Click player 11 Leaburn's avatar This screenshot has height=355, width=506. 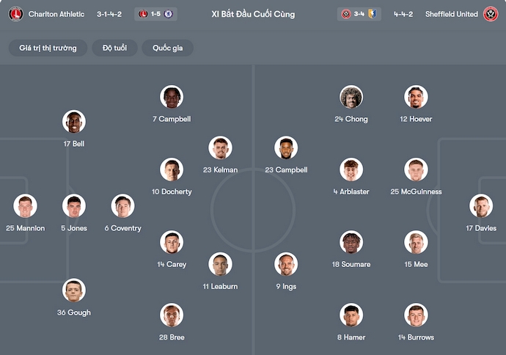220,264
